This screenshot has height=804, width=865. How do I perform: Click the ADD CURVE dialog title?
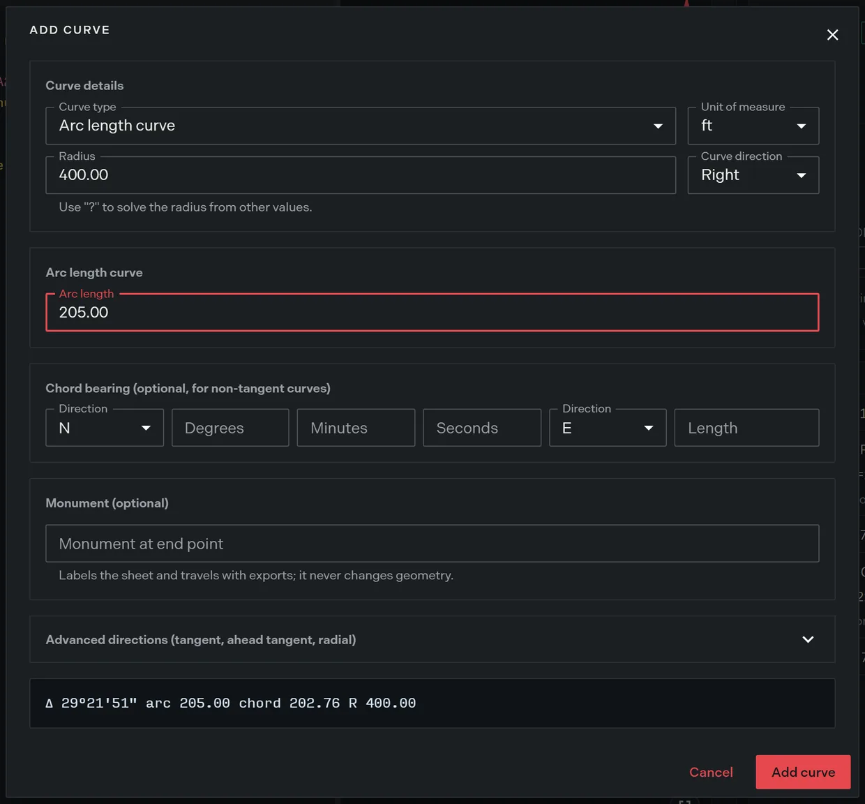70,30
